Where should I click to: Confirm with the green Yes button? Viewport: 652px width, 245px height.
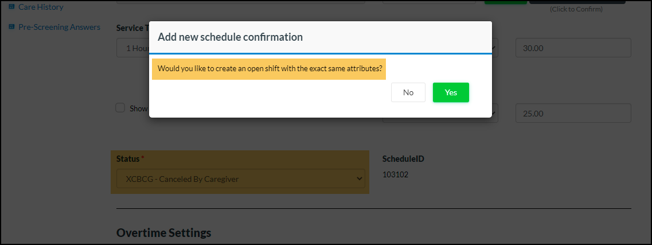coord(451,92)
